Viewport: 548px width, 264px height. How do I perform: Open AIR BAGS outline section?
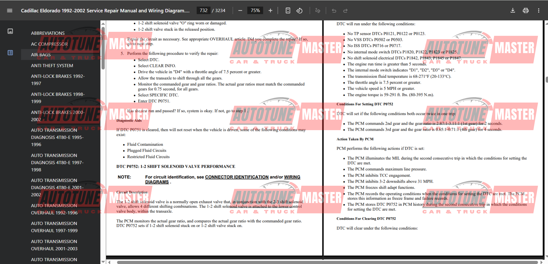point(41,55)
